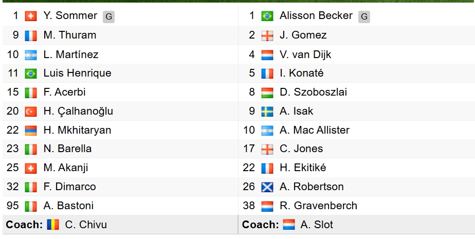
Task: Click on the N. Barella name
Action: point(67,149)
